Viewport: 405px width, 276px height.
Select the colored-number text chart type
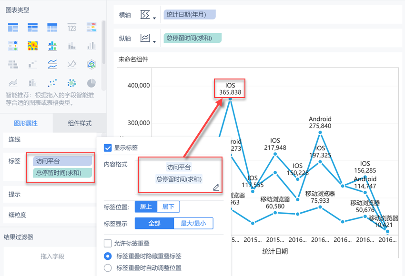click(x=91, y=27)
